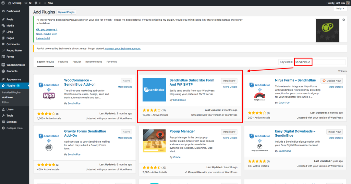Switch to the Popular tab
This screenshot has height=184, width=351.
[x=77, y=62]
